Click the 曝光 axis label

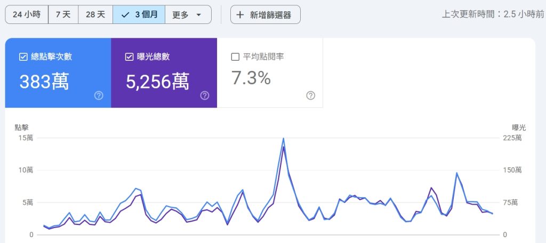tap(519, 127)
